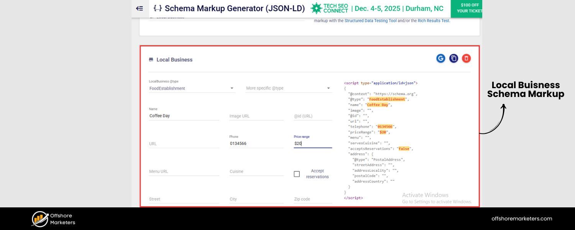
Task: Click the {..} JSON-LD icon in the header
Action: pos(157,8)
